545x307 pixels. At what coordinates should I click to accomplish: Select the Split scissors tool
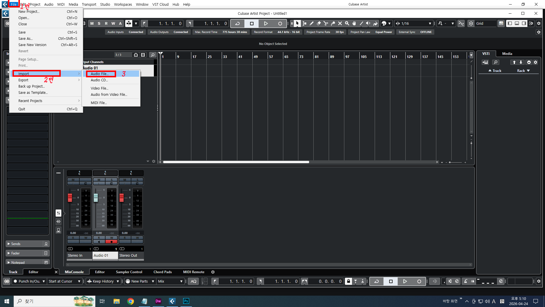pyautogui.click(x=326, y=23)
